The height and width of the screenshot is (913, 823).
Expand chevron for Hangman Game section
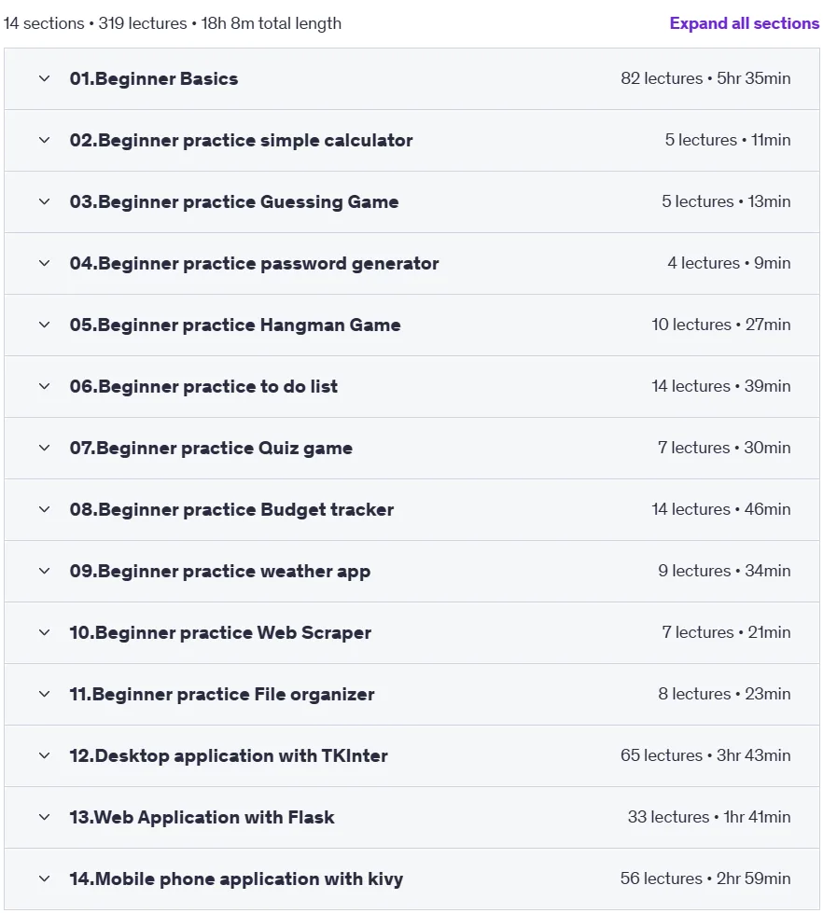coord(44,325)
